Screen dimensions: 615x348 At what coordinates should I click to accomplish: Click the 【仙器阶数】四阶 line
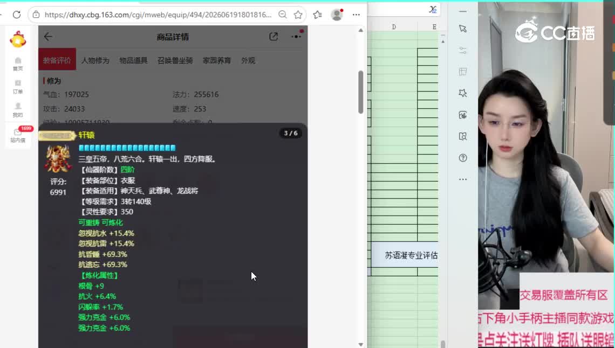tap(107, 170)
